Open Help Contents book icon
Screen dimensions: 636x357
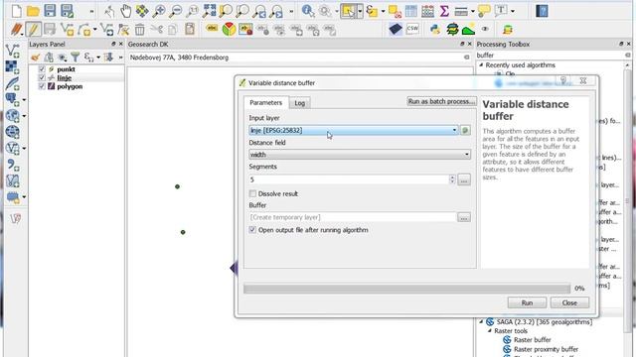click(x=542, y=11)
